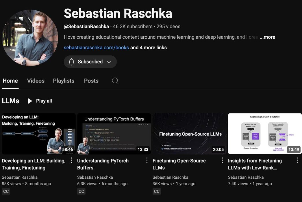Open options for Insights from Finetuning video
Image resolution: width=302 pixels, height=202 pixels.
click(298, 160)
